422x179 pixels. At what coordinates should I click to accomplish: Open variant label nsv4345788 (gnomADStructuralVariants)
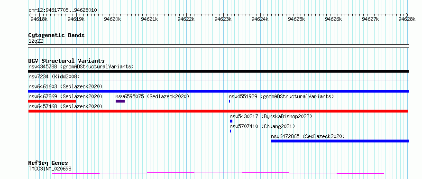(81, 66)
